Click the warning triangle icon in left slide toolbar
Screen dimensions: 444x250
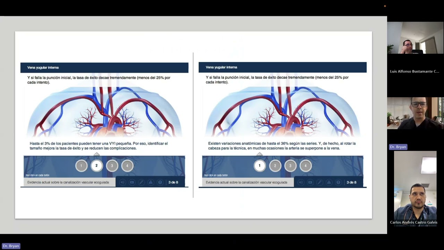(151, 182)
